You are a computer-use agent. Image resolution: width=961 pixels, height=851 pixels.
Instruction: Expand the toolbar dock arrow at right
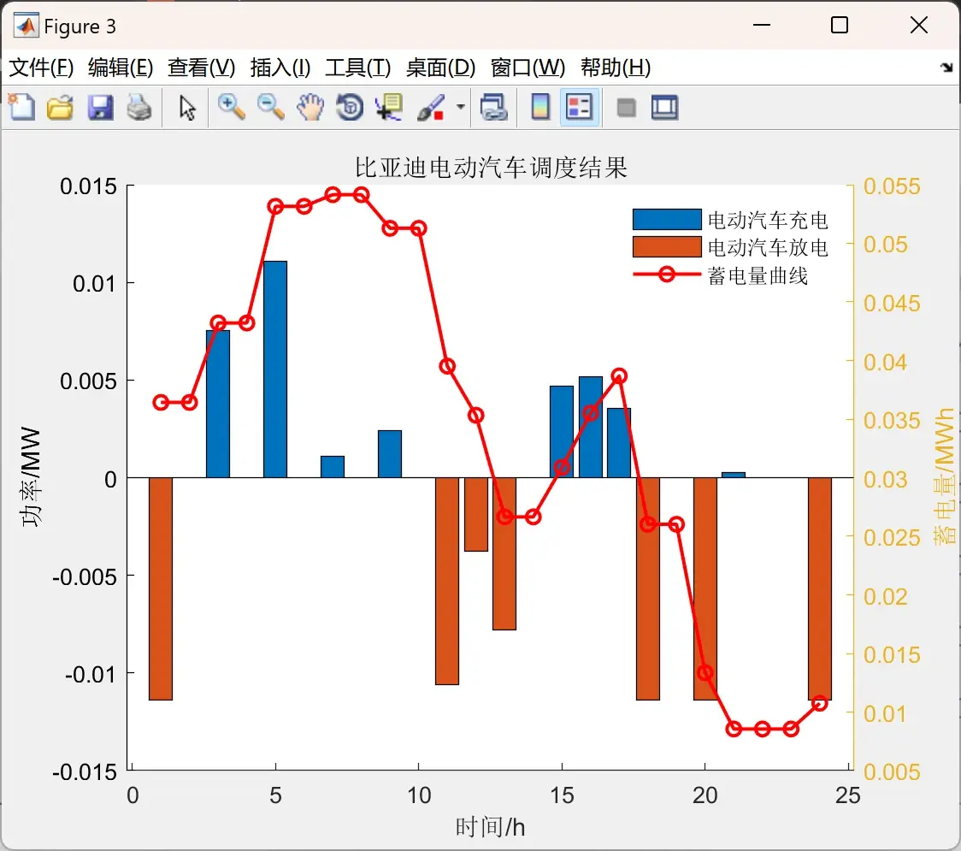pyautogui.click(x=946, y=67)
